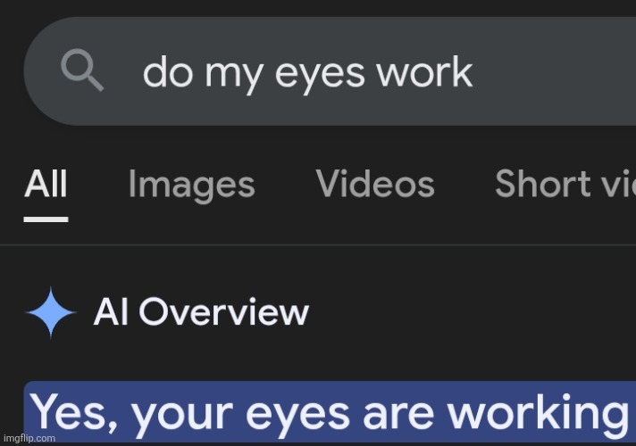Click the word 'your' in the AI answer
Viewport: 636px width, 446px height.
(x=182, y=417)
